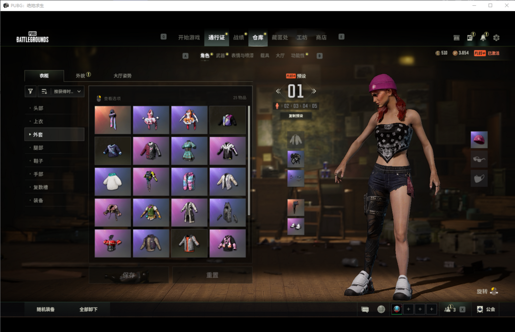515x332 pixels.
Task: Switch to preset 02
Action: click(x=287, y=106)
